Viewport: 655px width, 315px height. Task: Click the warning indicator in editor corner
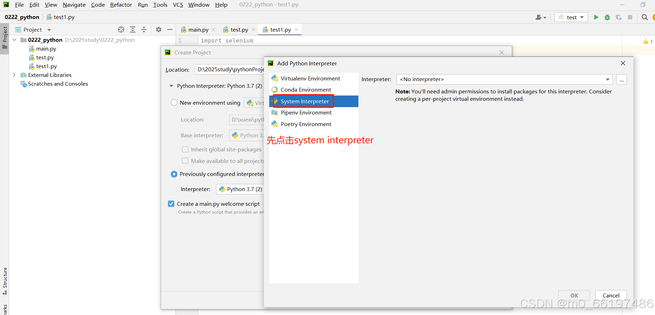pyautogui.click(x=648, y=41)
